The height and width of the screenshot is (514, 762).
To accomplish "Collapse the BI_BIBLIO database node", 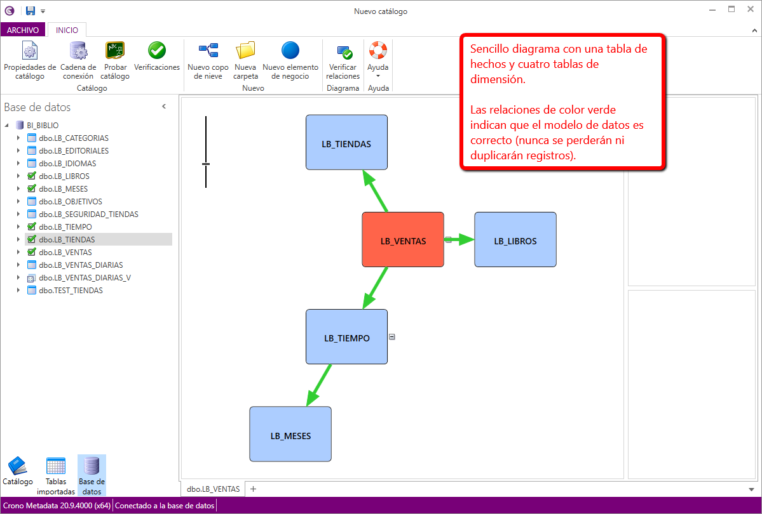I will (x=7, y=126).
